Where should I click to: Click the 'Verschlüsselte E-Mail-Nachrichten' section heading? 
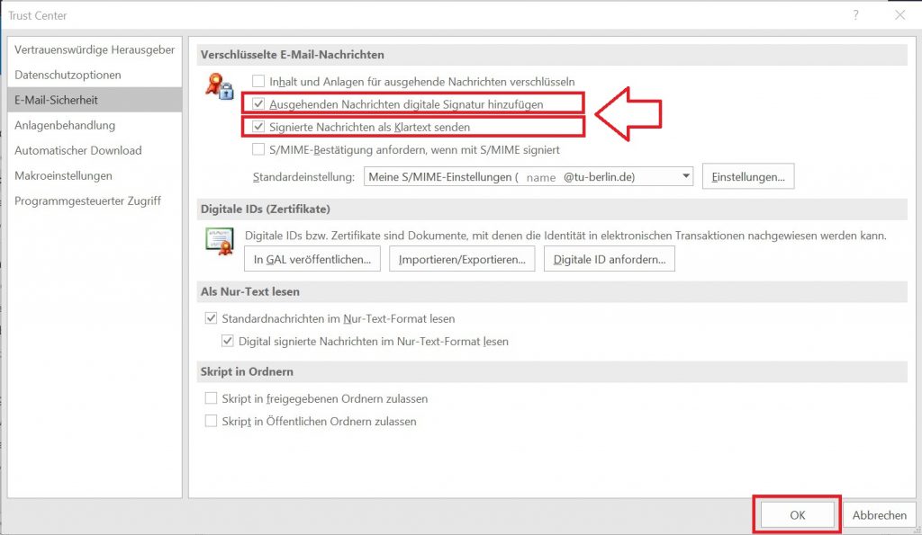coord(293,55)
